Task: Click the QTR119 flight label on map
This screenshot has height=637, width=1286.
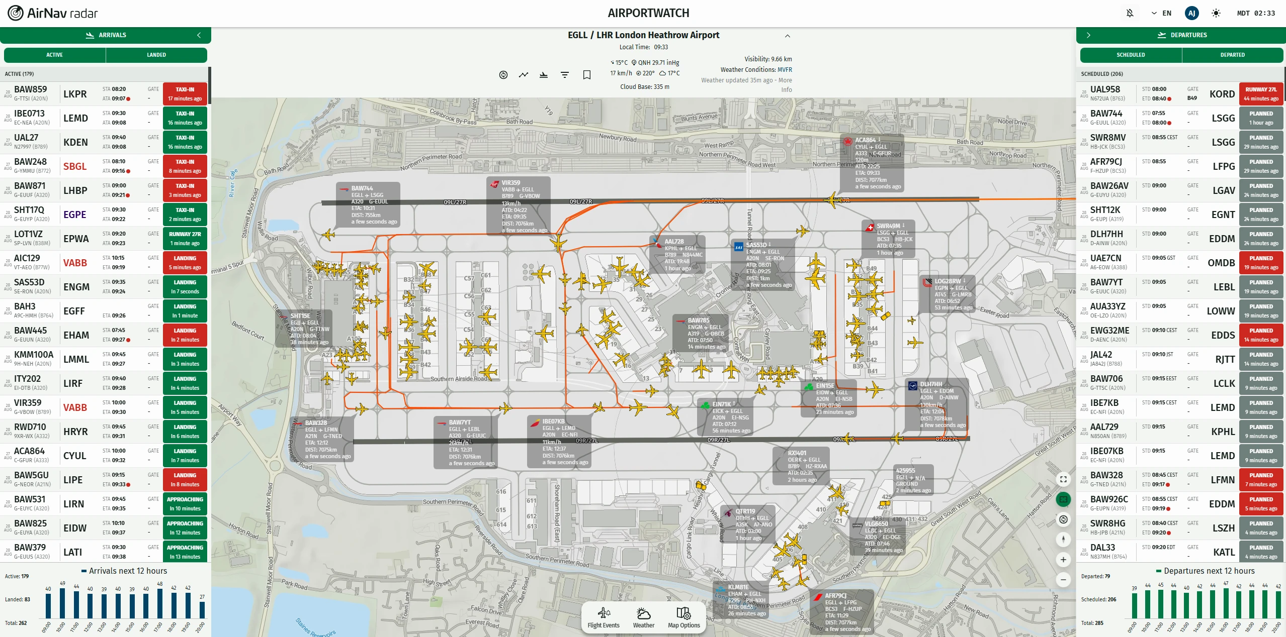Action: pyautogui.click(x=748, y=524)
